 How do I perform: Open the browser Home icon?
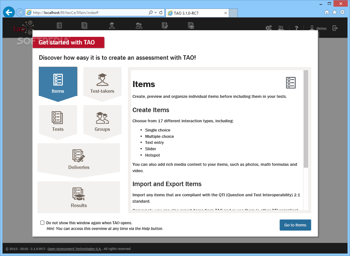tap(327, 12)
